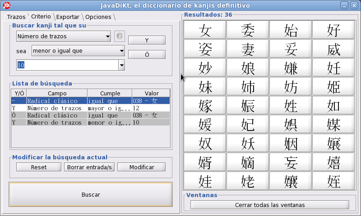Open the kanji 姉 result
Screen dimensions: 361x216
coord(248,86)
